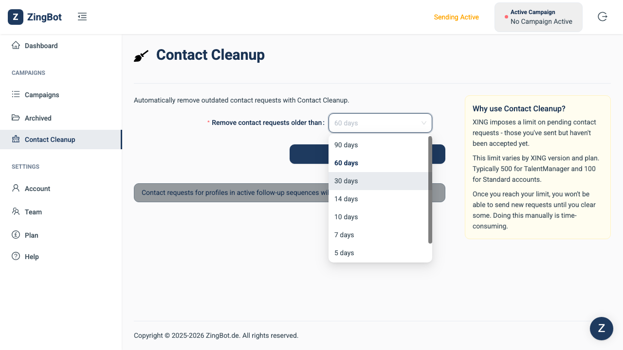Screen dimensions: 623x350
Task: Open the ZingBot chat bubble icon
Action: coord(602,328)
